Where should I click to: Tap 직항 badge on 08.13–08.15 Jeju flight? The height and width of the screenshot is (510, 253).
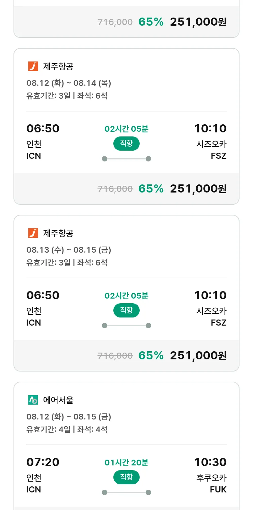coord(126,310)
